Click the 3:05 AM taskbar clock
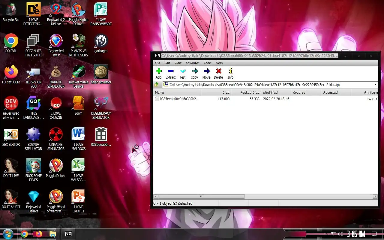Screen dimensions: 384x240 (356, 234)
